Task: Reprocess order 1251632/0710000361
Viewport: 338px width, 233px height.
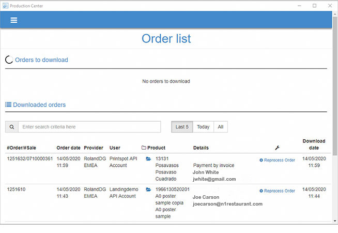Action: coord(277,160)
